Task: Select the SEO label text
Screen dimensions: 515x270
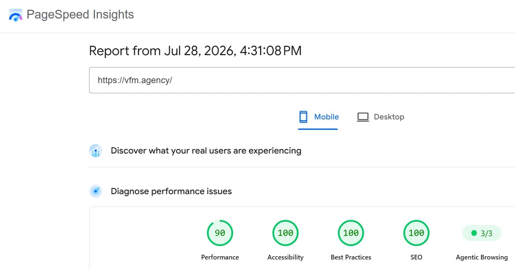Action: tap(416, 257)
